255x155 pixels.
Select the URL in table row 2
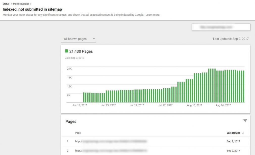(111, 151)
